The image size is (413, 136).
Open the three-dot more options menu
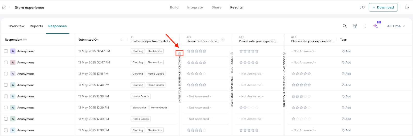pos(365,26)
